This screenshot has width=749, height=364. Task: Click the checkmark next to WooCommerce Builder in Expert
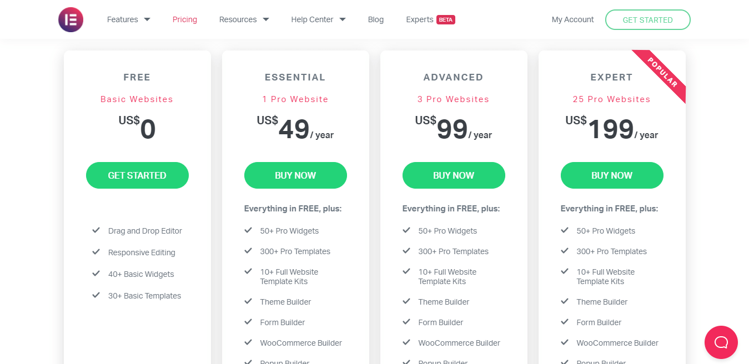(565, 342)
